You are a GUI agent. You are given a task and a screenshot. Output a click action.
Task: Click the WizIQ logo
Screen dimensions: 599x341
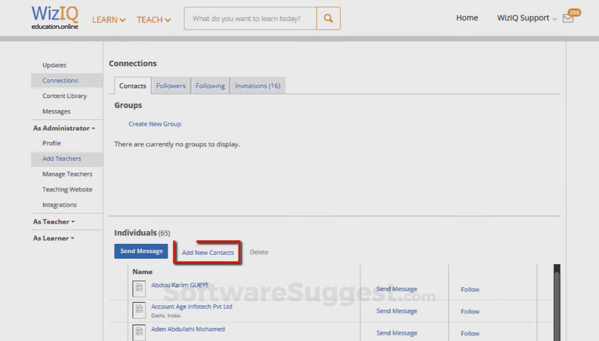pyautogui.click(x=54, y=14)
